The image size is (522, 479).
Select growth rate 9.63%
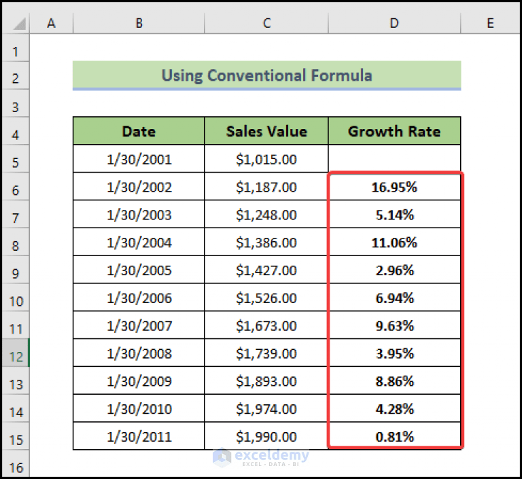[394, 325]
